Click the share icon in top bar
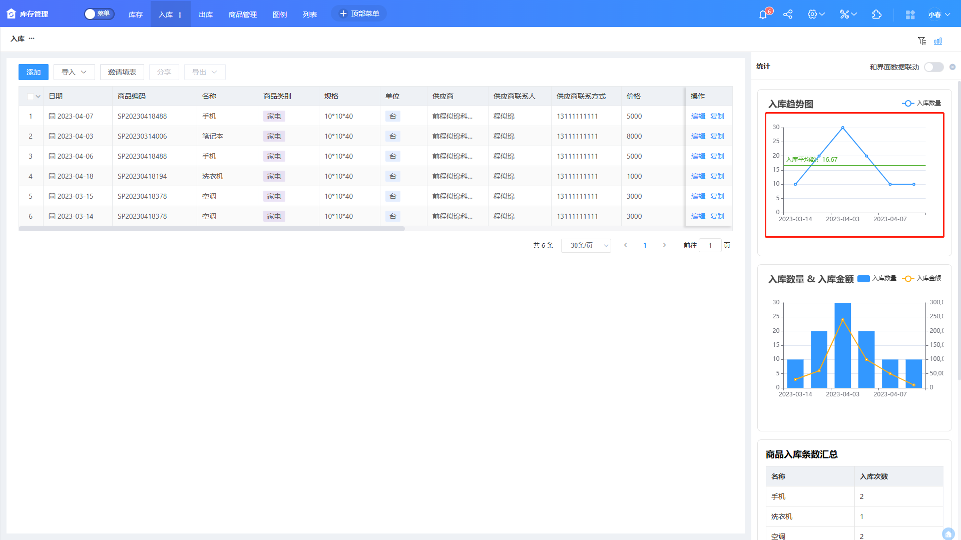961x540 pixels. (788, 14)
